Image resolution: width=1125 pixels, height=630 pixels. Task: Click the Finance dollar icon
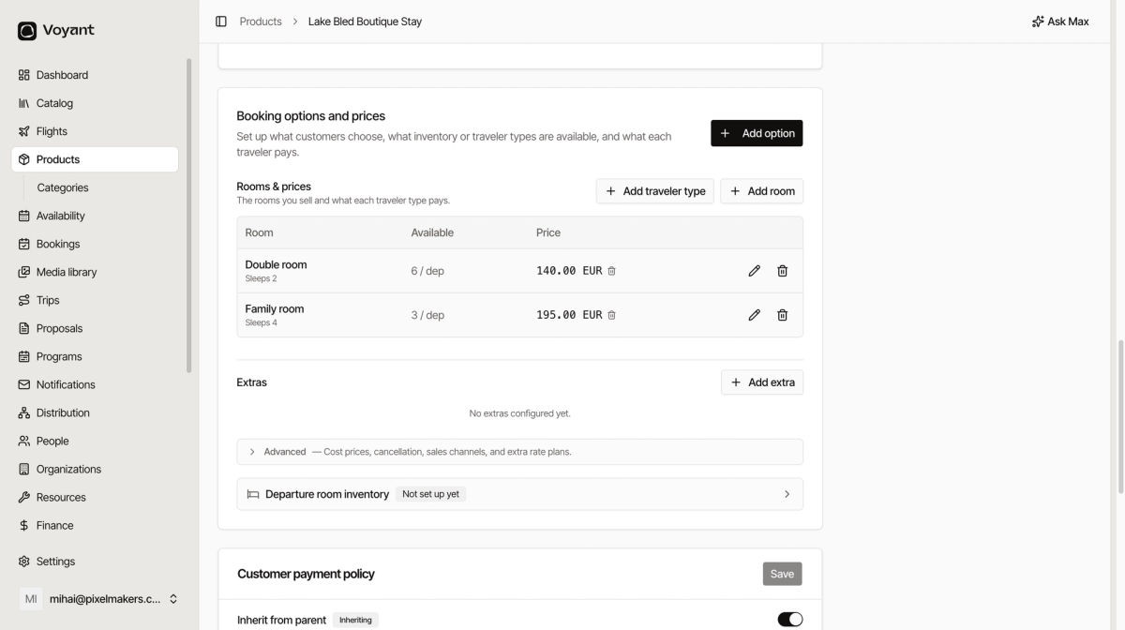[x=24, y=525]
